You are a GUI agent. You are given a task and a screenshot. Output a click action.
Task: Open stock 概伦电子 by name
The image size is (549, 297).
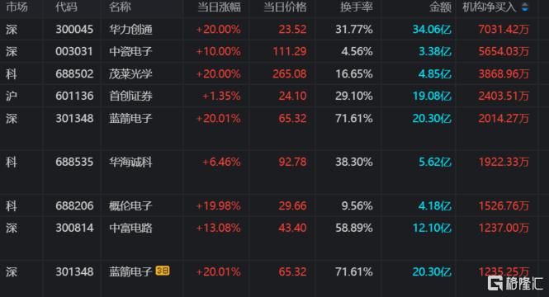pos(130,205)
